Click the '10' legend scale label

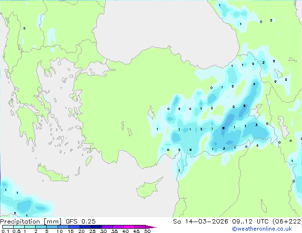pos(60,231)
